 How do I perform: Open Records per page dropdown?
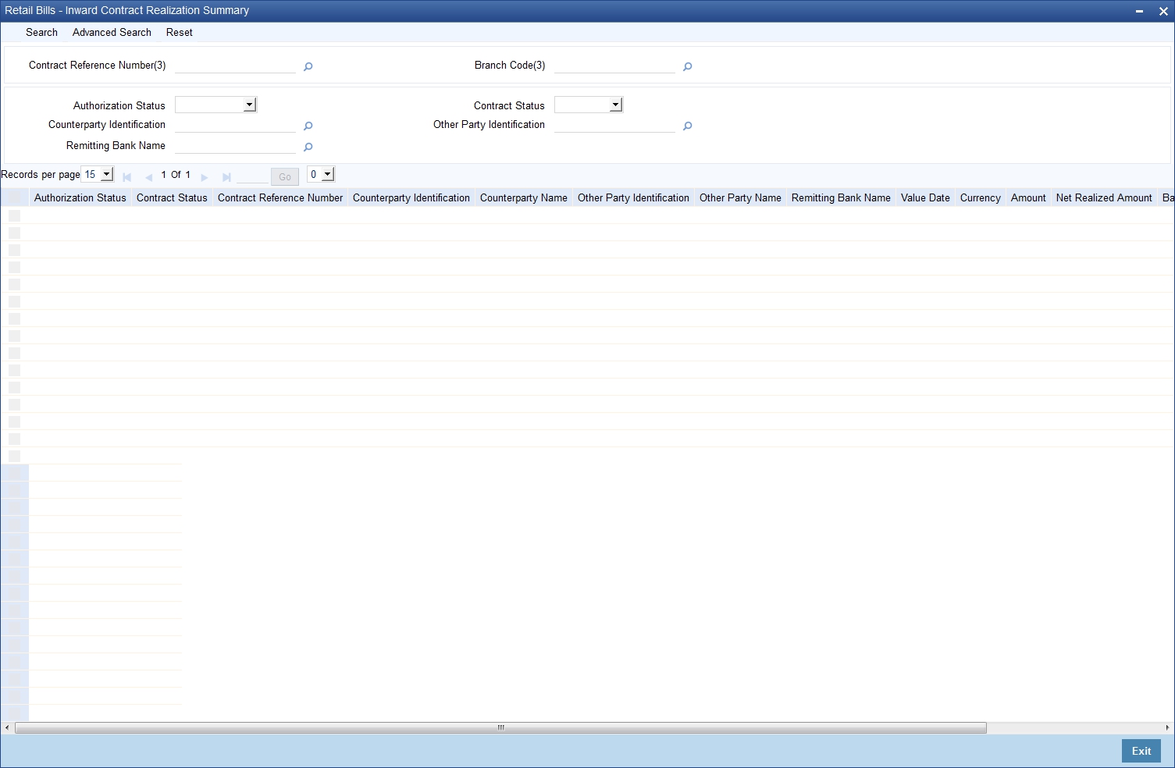pos(98,175)
